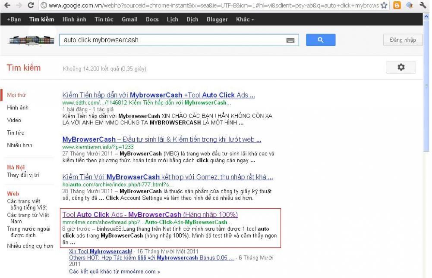Select Hình ảnh filter in left sidebar
The image size is (432, 278).
pyautogui.click(x=18, y=108)
